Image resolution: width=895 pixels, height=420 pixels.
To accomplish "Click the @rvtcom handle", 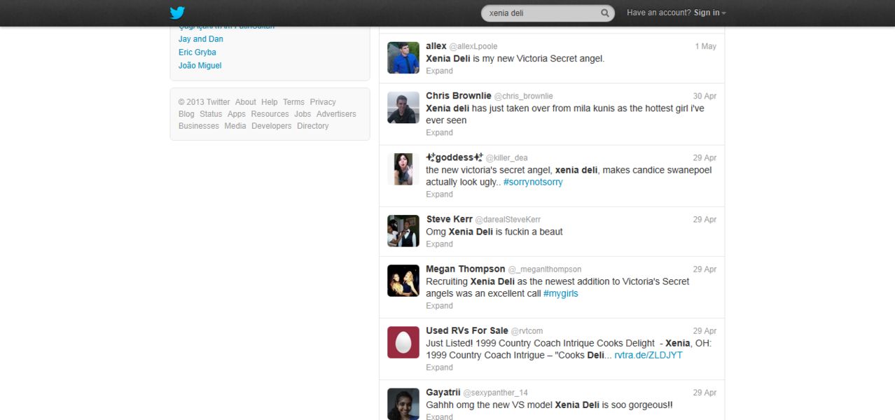I will (527, 331).
